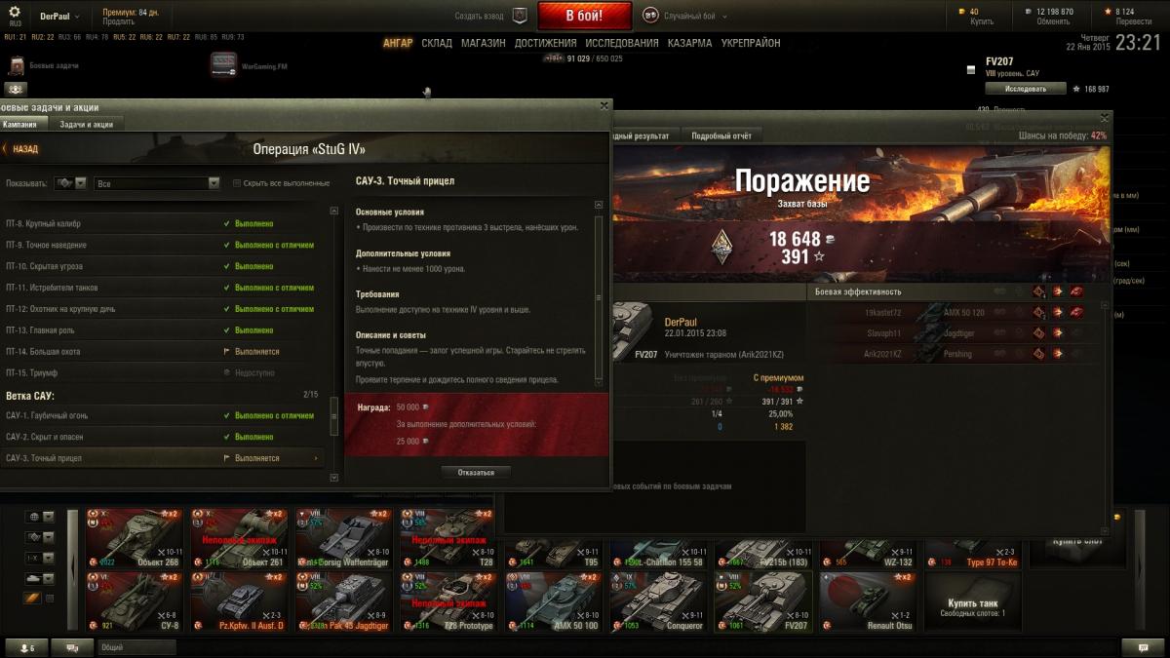Image resolution: width=1170 pixels, height=658 pixels.
Task: Select mission «ПТ-14. Большая охота»
Action: click(x=162, y=352)
